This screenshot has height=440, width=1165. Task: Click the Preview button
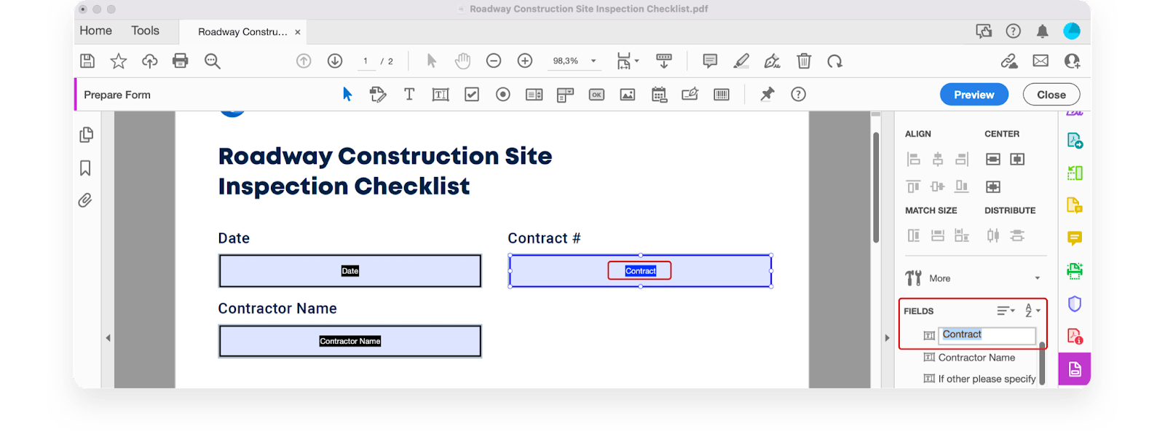pos(974,95)
